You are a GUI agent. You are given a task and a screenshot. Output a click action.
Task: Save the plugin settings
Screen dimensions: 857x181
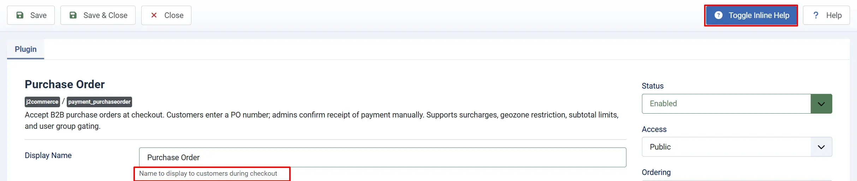click(x=31, y=15)
